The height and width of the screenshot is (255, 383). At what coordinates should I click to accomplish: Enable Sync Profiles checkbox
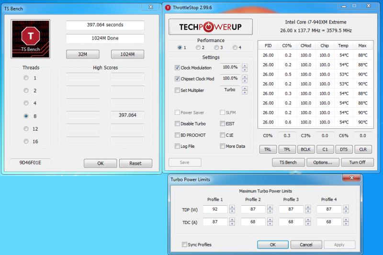(x=185, y=244)
